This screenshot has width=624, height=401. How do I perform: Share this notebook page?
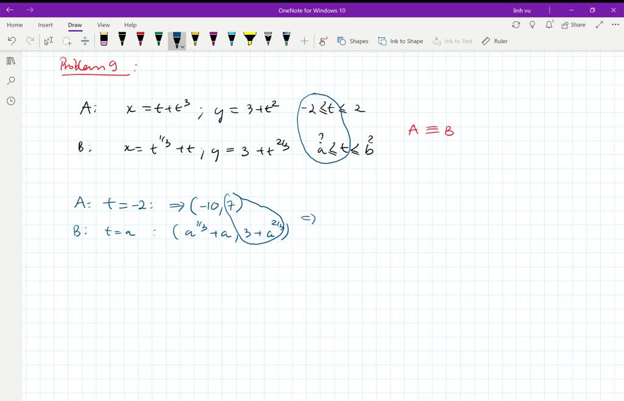[573, 24]
